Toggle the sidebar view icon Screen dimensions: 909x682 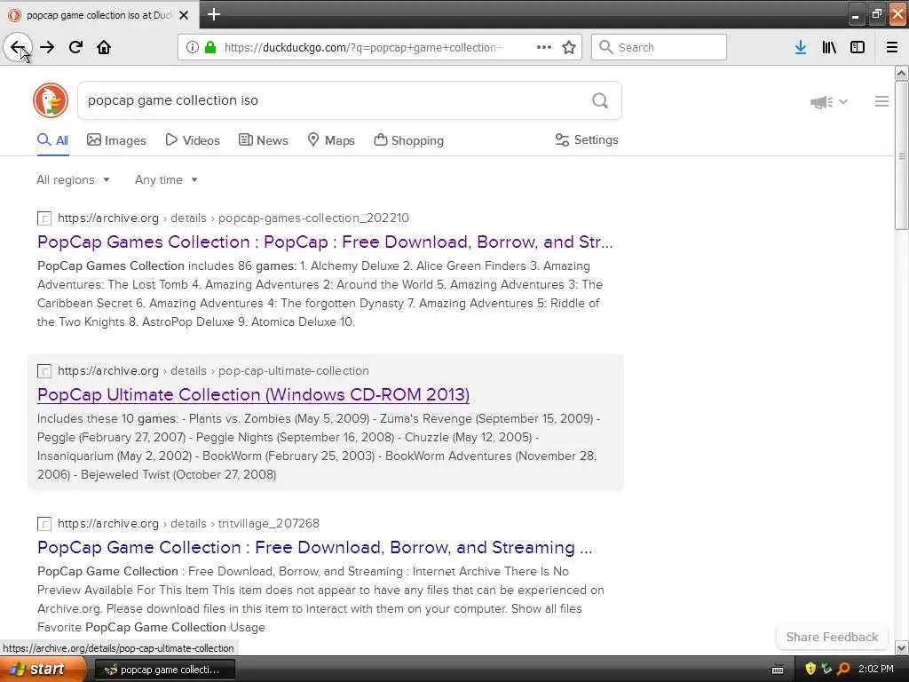858,47
